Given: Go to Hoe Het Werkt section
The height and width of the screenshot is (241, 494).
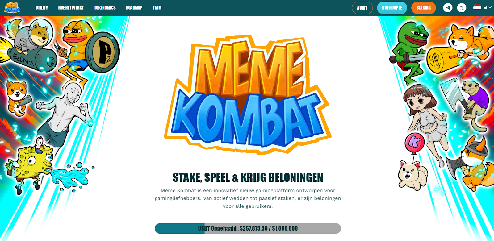Looking at the screenshot, I should (71, 8).
